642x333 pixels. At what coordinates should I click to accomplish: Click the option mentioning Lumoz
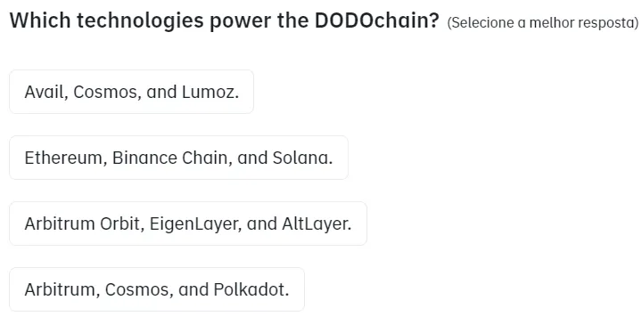click(x=131, y=92)
